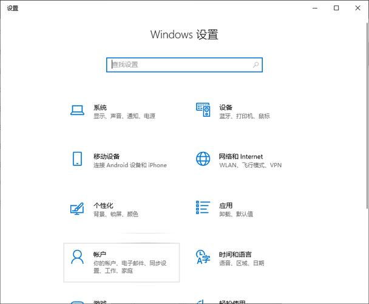This screenshot has height=304, width=369.
Task: Click the text 语音、区域、日期
Action: click(x=242, y=263)
